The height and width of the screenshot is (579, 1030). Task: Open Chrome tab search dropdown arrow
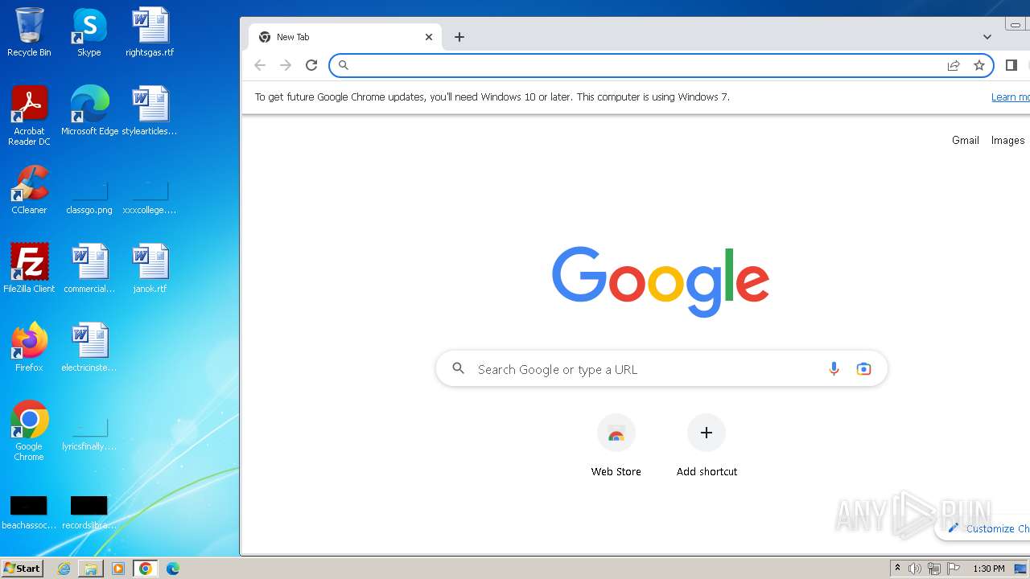987,37
